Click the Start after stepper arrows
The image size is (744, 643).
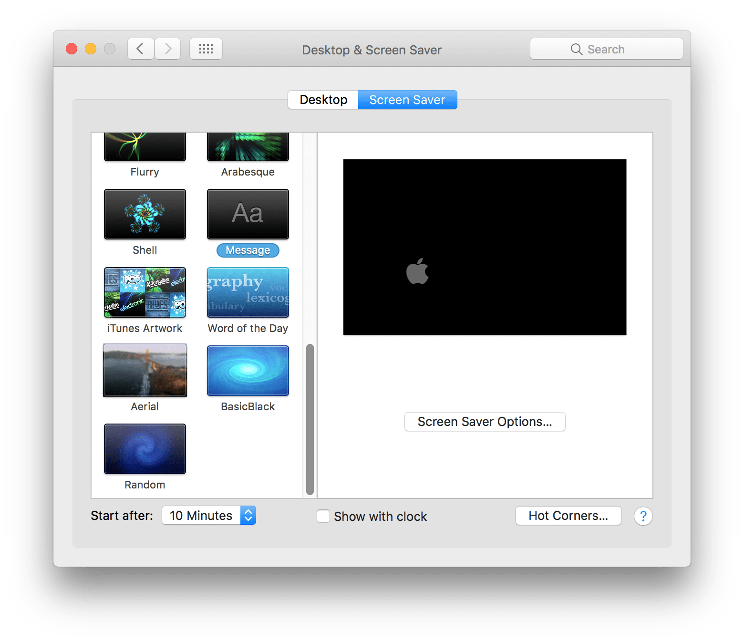pyautogui.click(x=248, y=515)
